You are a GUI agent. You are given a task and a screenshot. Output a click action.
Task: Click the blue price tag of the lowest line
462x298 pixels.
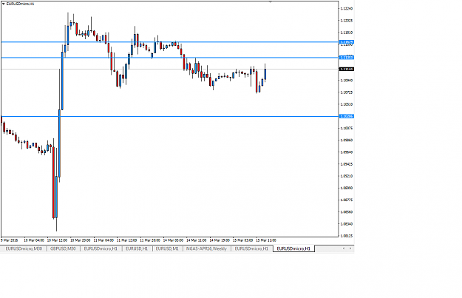click(347, 116)
